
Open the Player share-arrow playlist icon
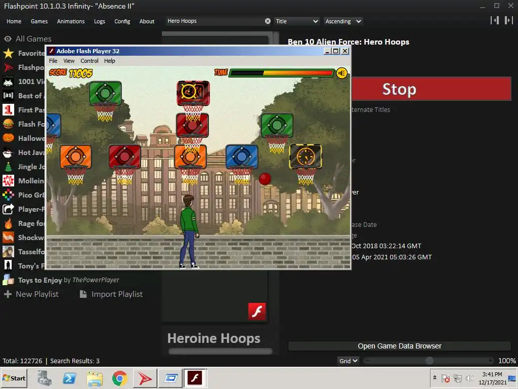[8, 209]
